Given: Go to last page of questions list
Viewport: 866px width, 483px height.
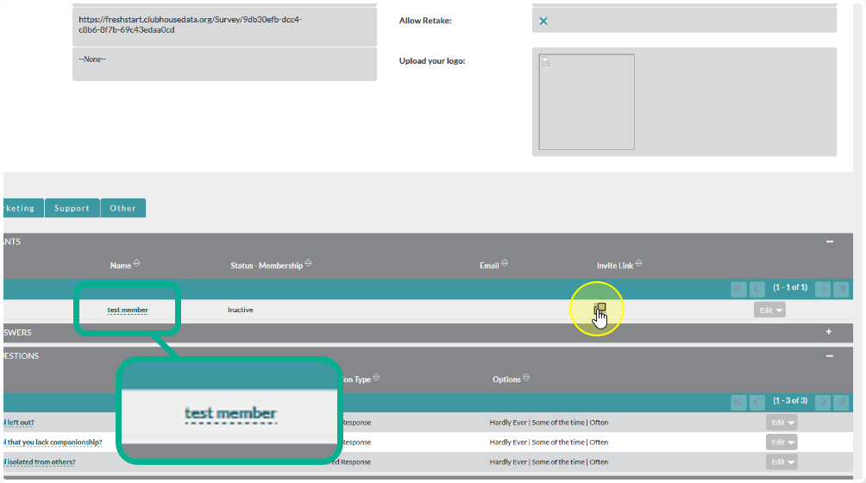Looking at the screenshot, I should pos(842,402).
